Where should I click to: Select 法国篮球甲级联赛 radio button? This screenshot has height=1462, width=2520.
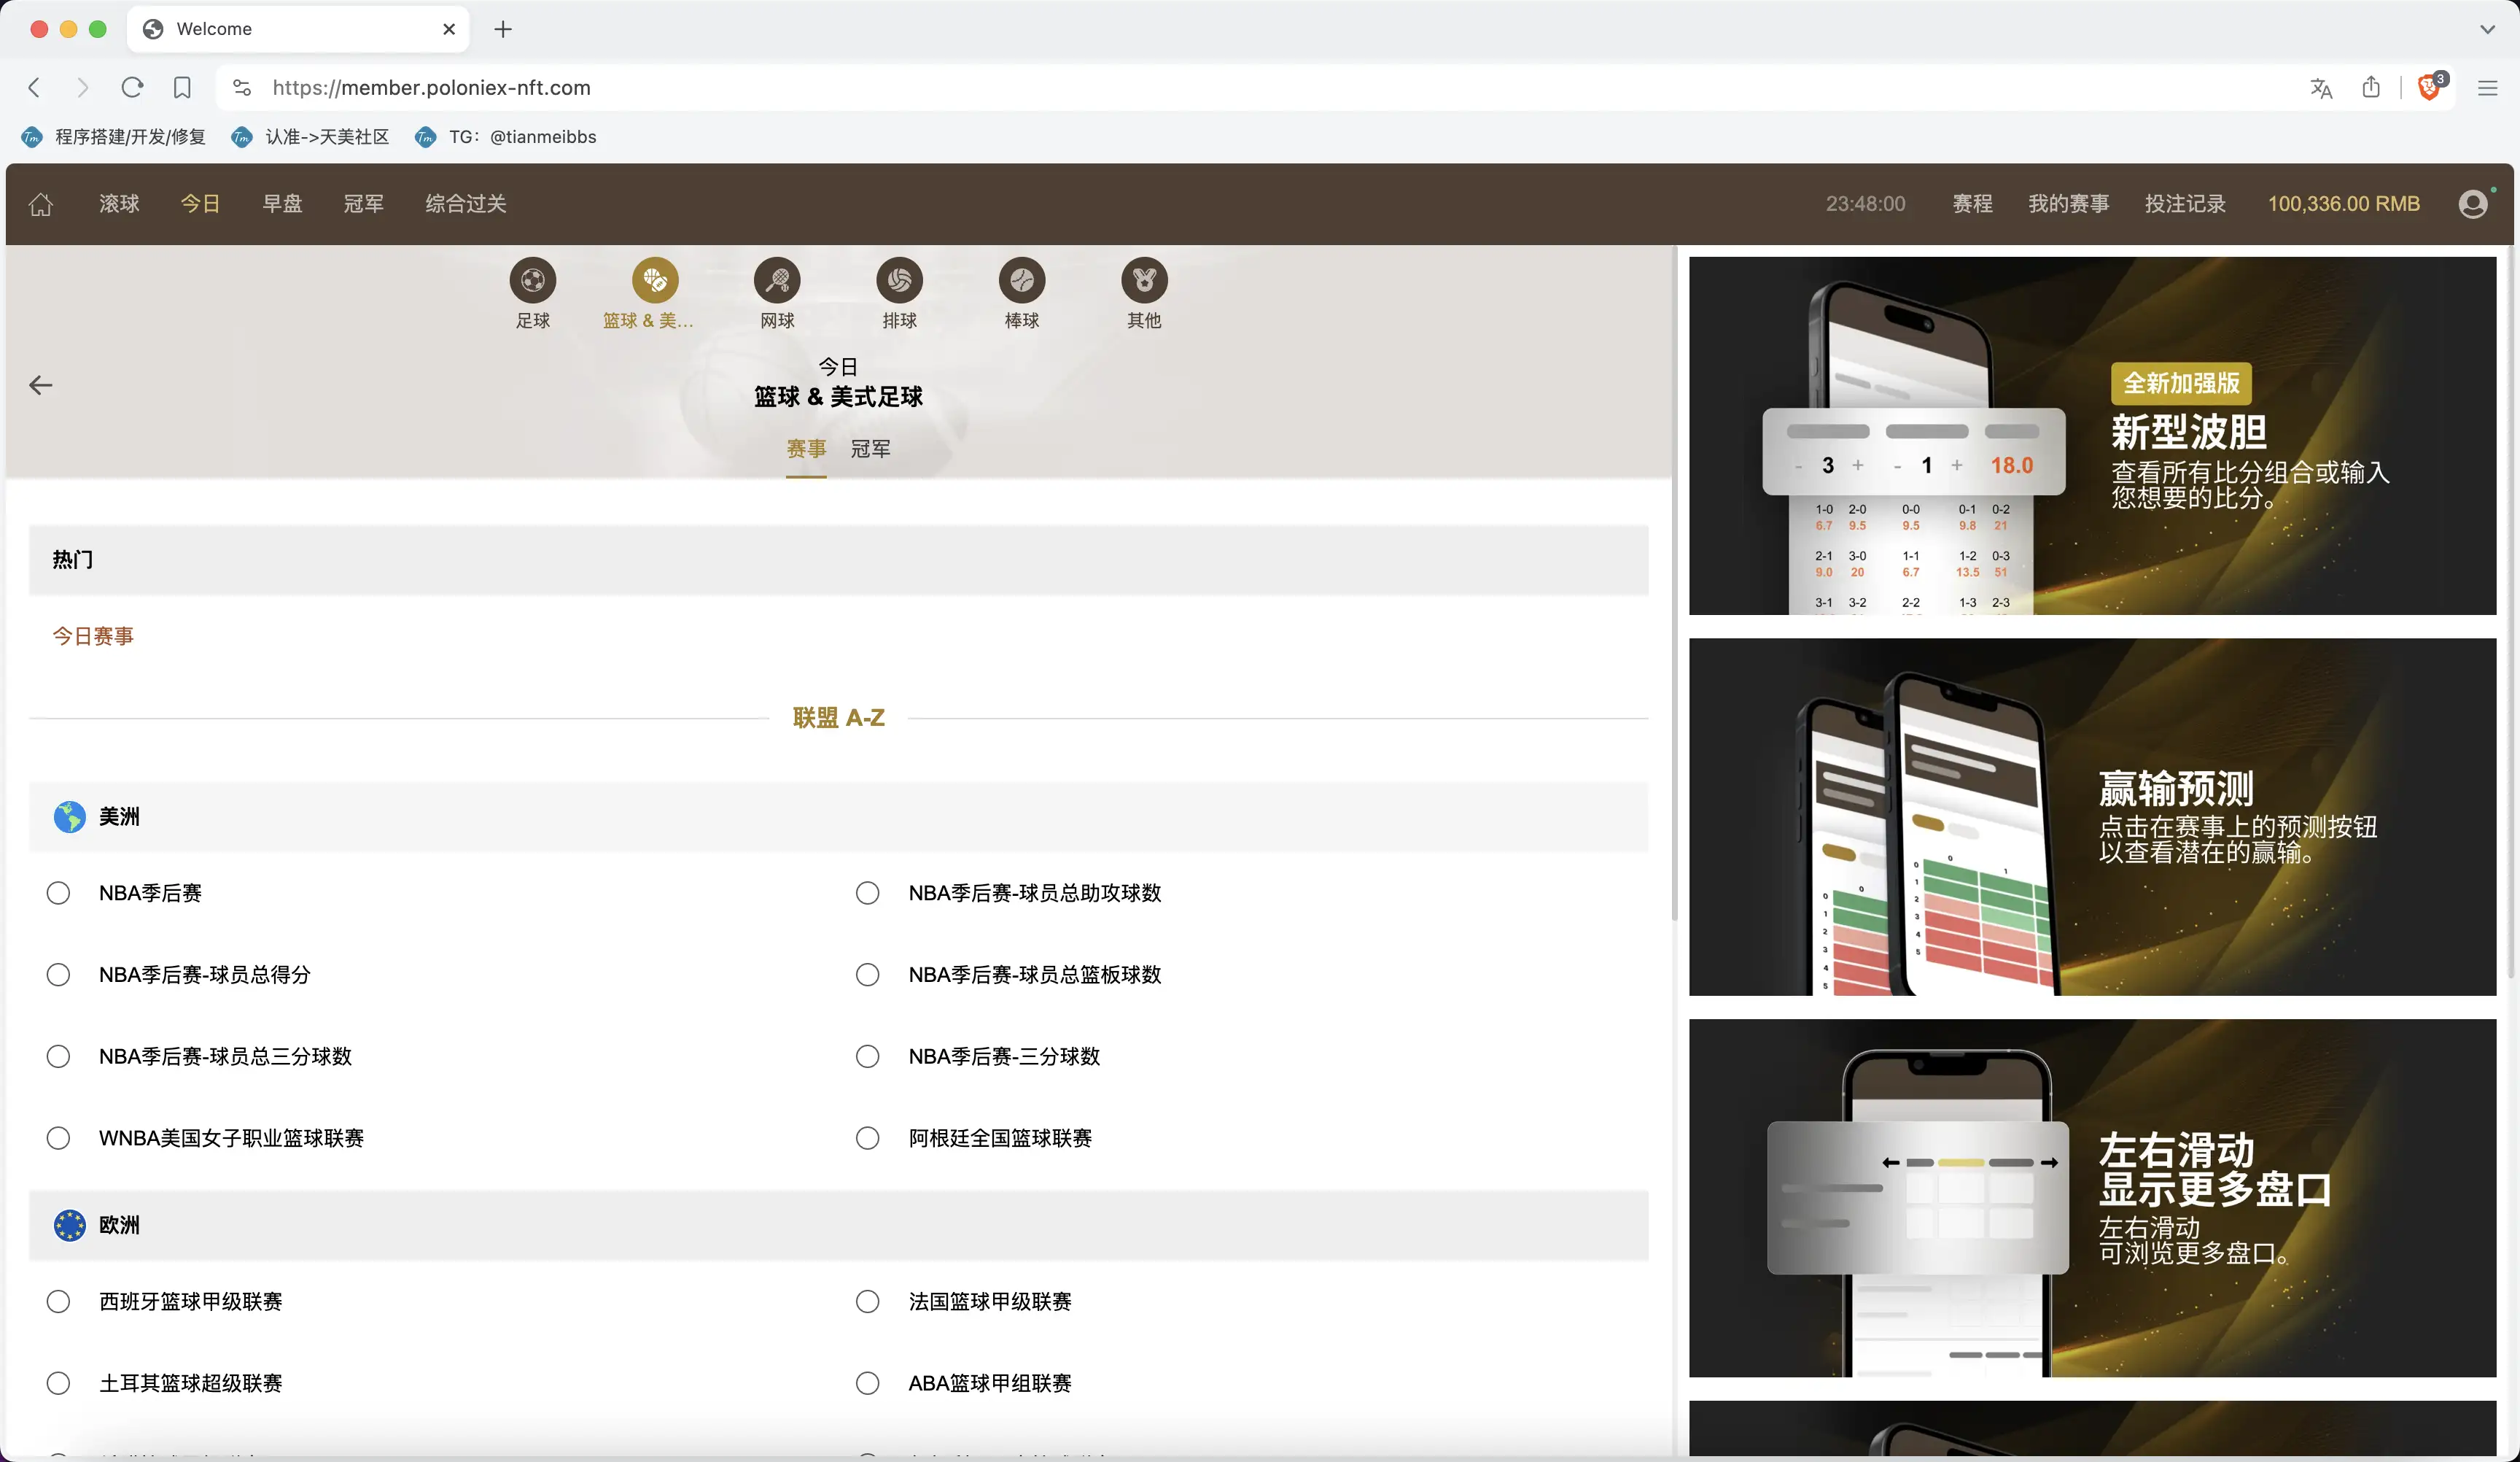click(x=867, y=1302)
